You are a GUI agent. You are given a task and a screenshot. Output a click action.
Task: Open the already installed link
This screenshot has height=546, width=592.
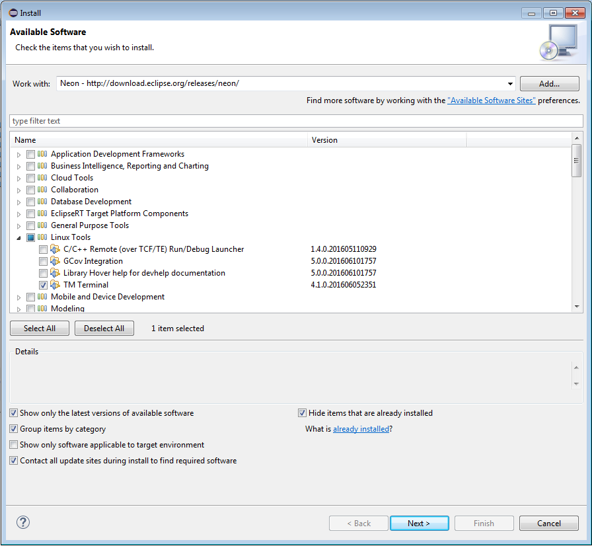[x=361, y=429]
